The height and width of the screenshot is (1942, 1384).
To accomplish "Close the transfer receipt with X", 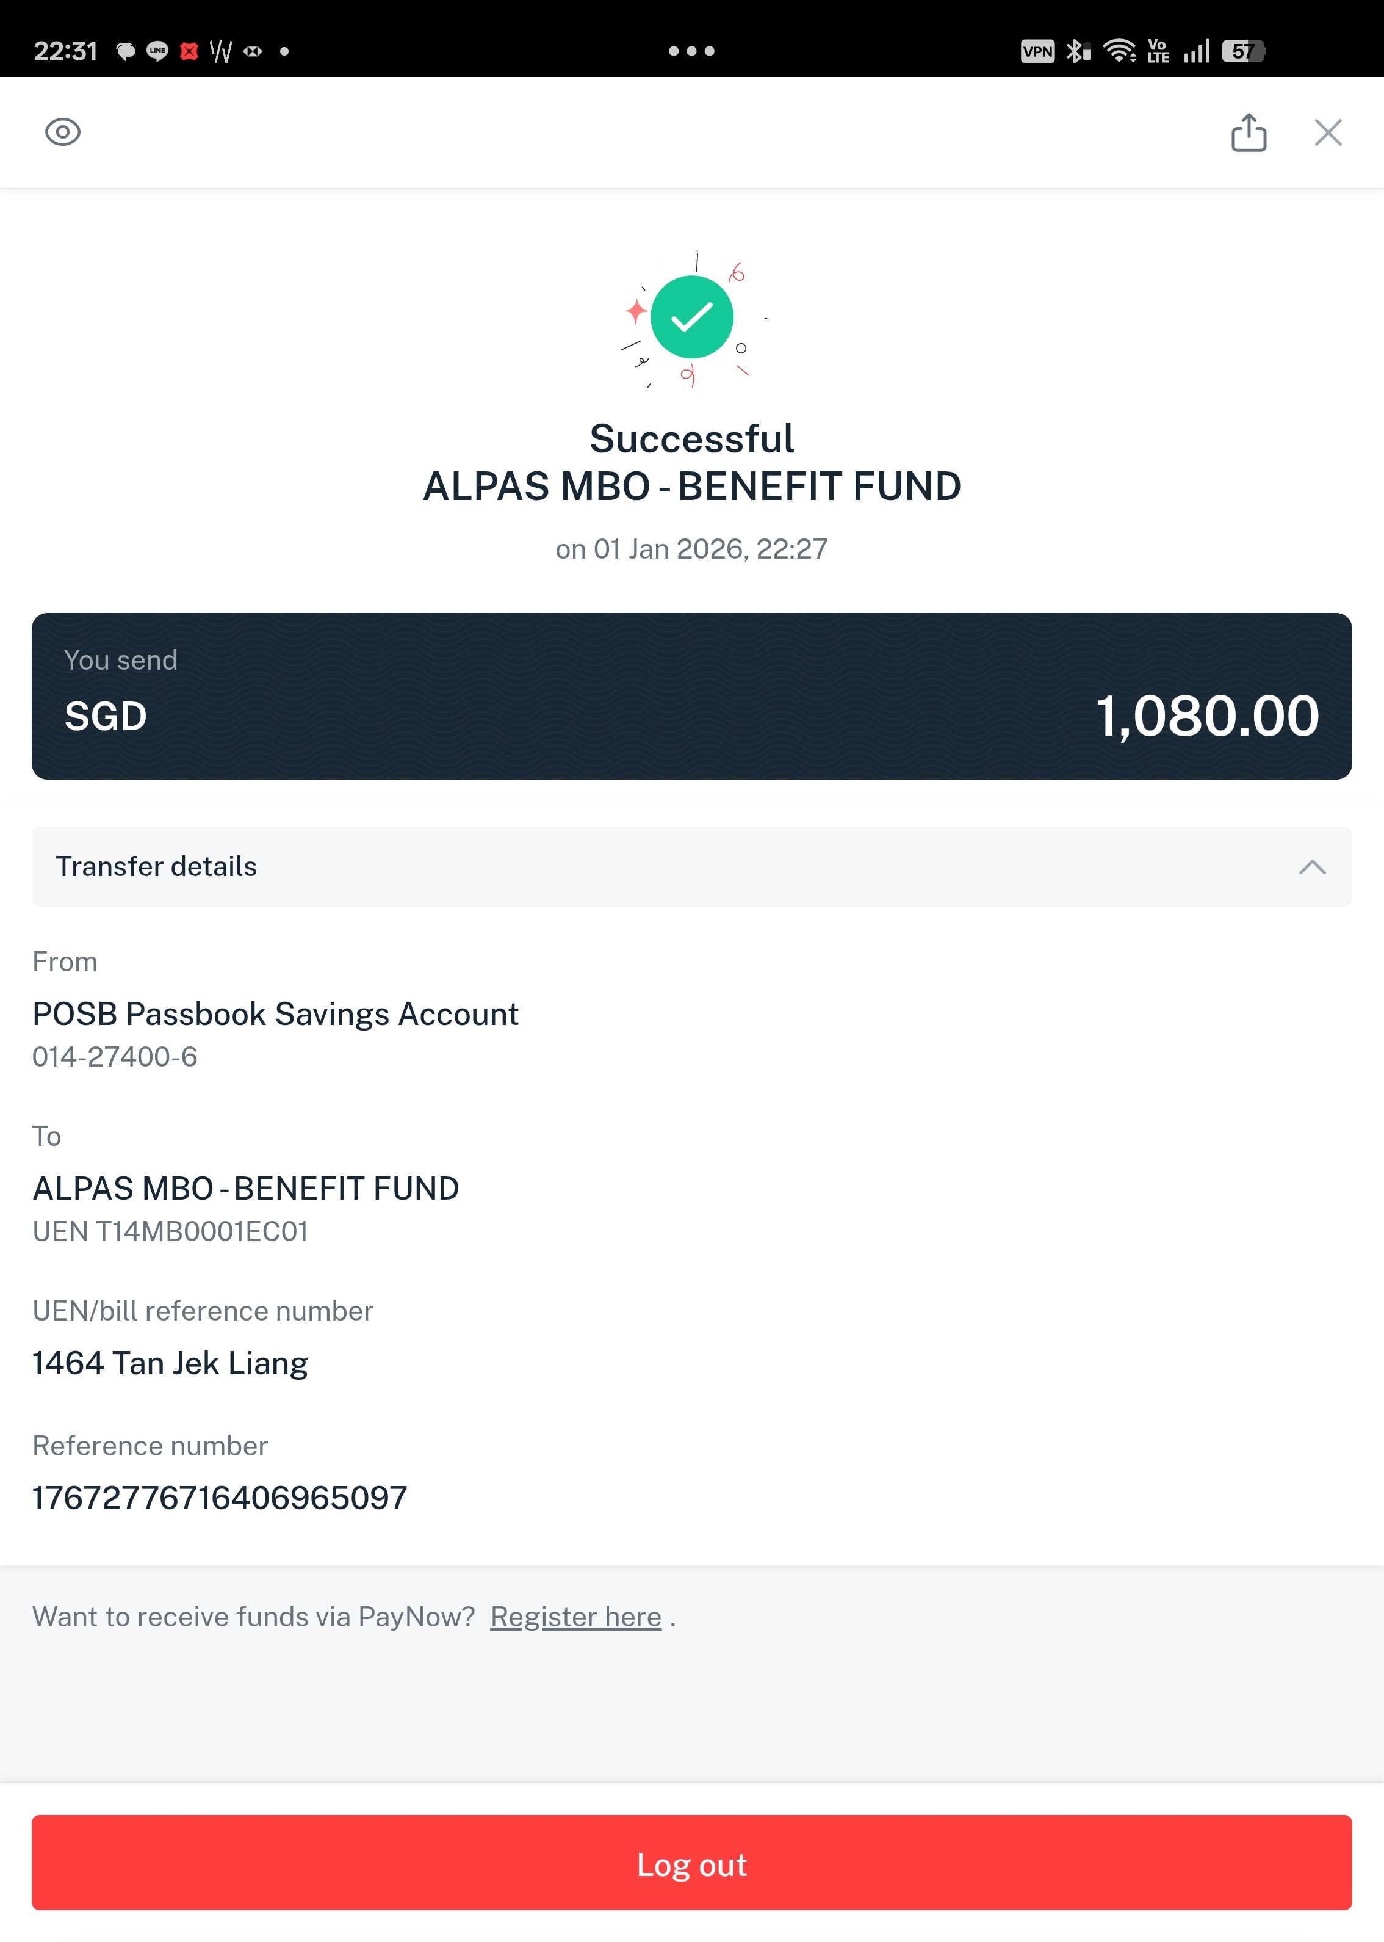I will pos(1328,133).
